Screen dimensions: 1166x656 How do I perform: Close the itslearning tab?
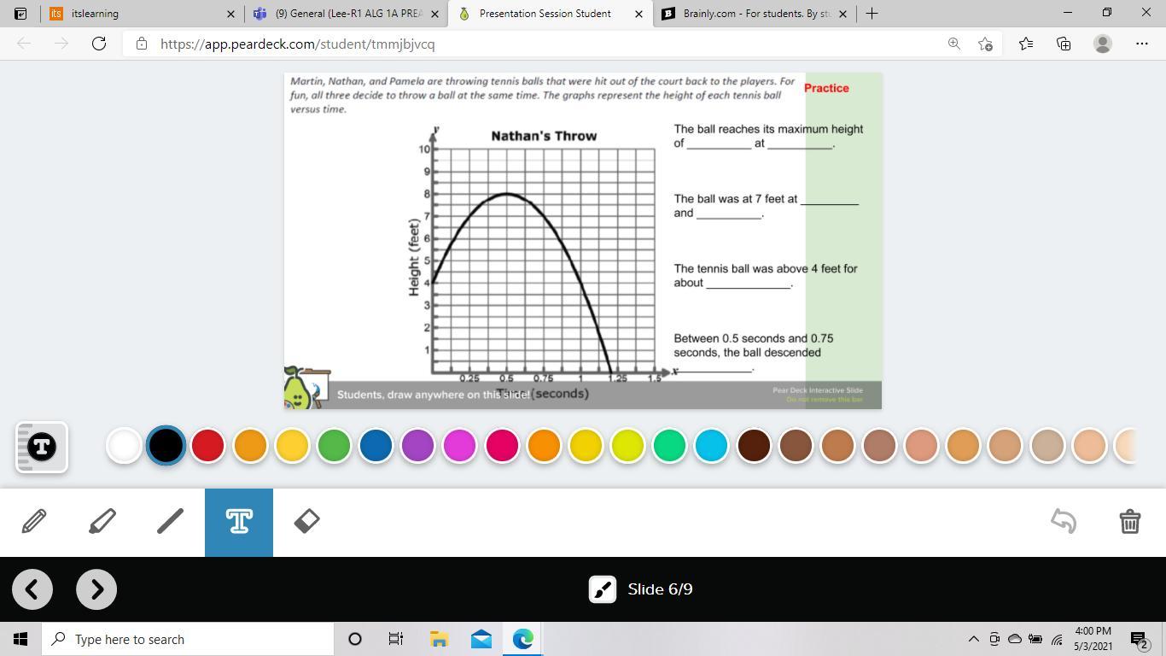[x=230, y=14]
